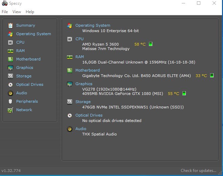
Task: Select Operating System in the sidebar
Action: (34, 34)
